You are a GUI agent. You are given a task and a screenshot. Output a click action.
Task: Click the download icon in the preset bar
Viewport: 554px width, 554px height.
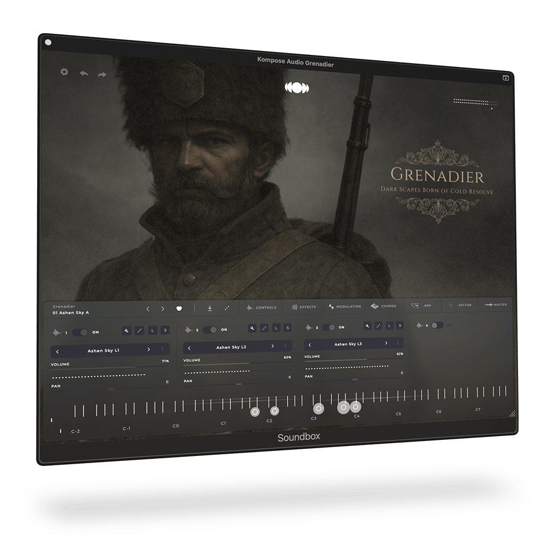[x=210, y=307]
